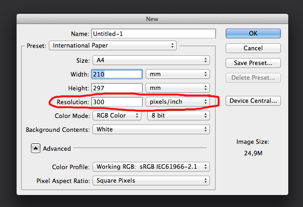Open Device Central... button
This screenshot has width=303, height=207.
click(x=253, y=101)
